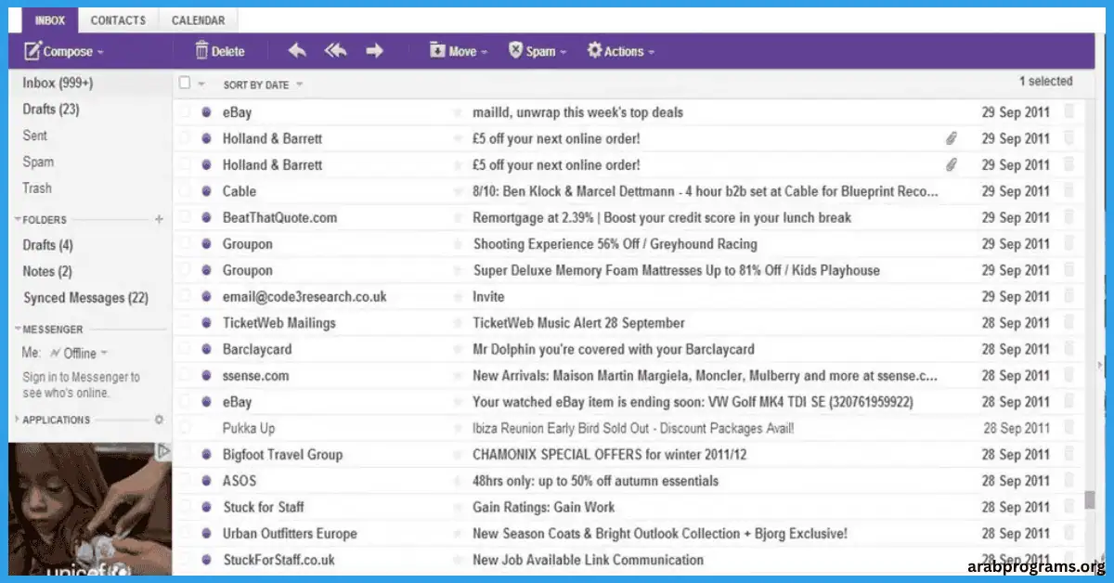Open the select-all checkbox dropdown arrow
1114x583 pixels.
pos(201,84)
